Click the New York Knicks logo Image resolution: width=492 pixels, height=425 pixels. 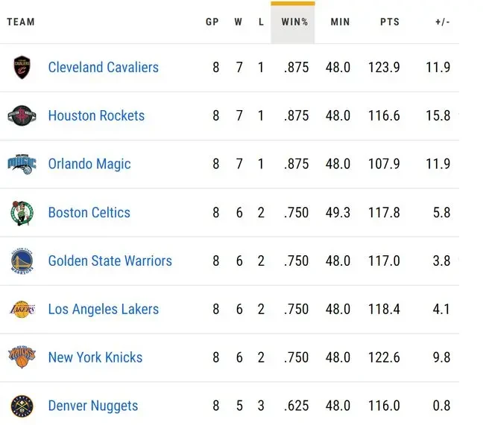pos(22,357)
